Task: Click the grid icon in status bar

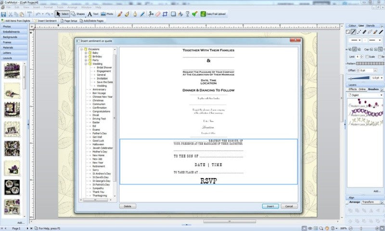Action: (316, 228)
